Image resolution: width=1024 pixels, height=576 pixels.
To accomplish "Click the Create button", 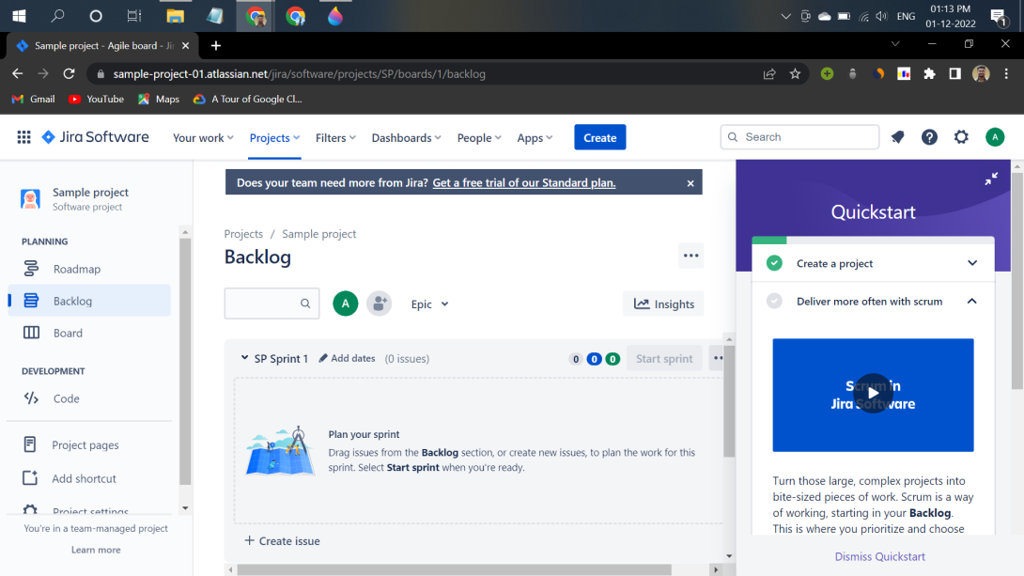I will [599, 137].
